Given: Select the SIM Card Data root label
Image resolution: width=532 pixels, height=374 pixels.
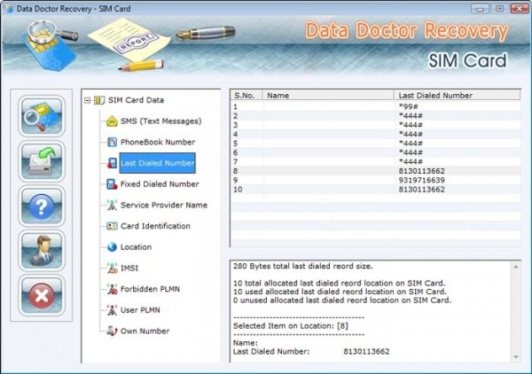Looking at the screenshot, I should click(136, 100).
